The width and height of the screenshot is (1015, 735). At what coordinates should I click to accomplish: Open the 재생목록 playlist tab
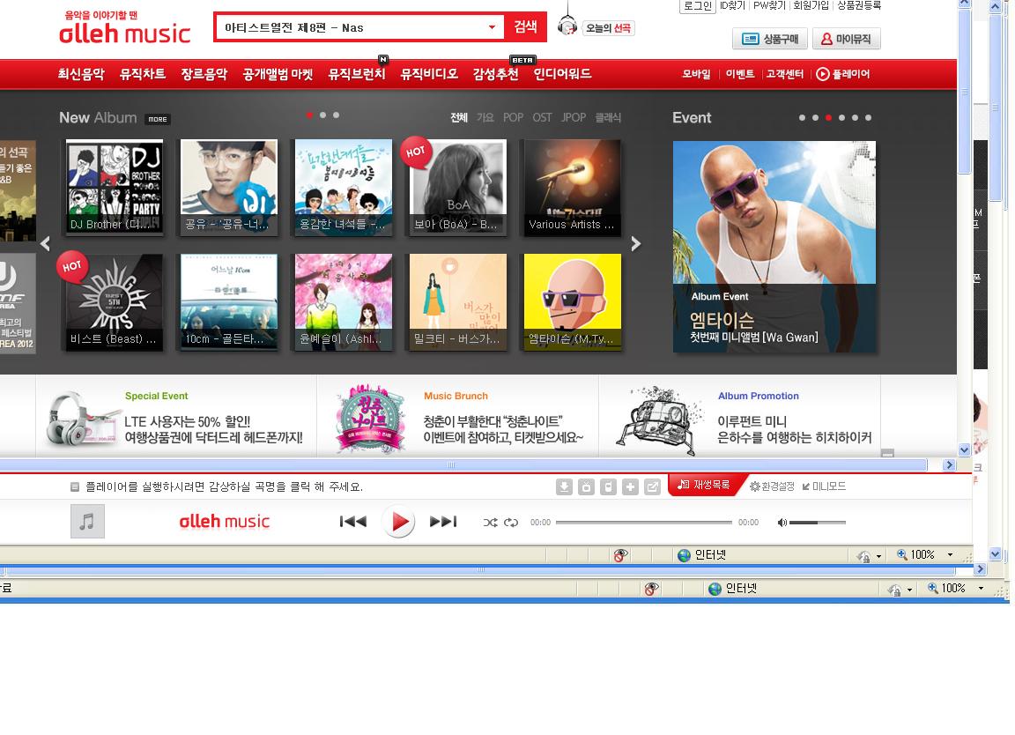click(704, 486)
